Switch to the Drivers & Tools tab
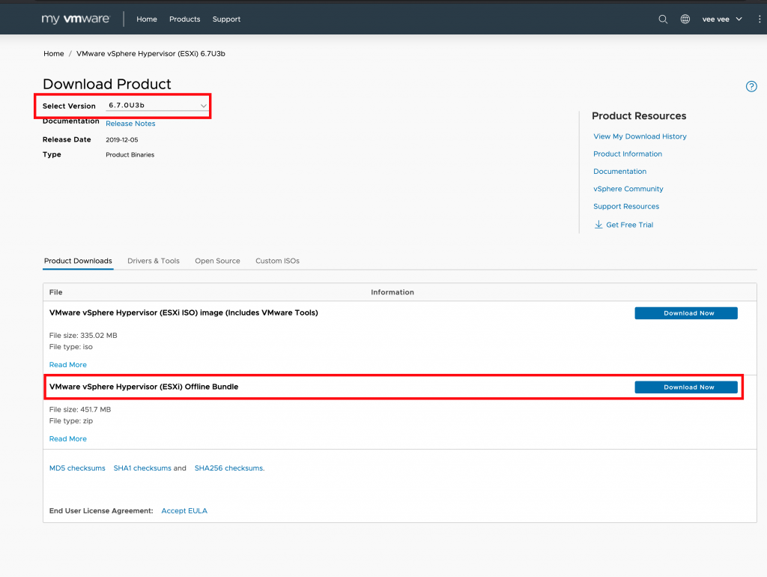767x577 pixels. point(154,261)
